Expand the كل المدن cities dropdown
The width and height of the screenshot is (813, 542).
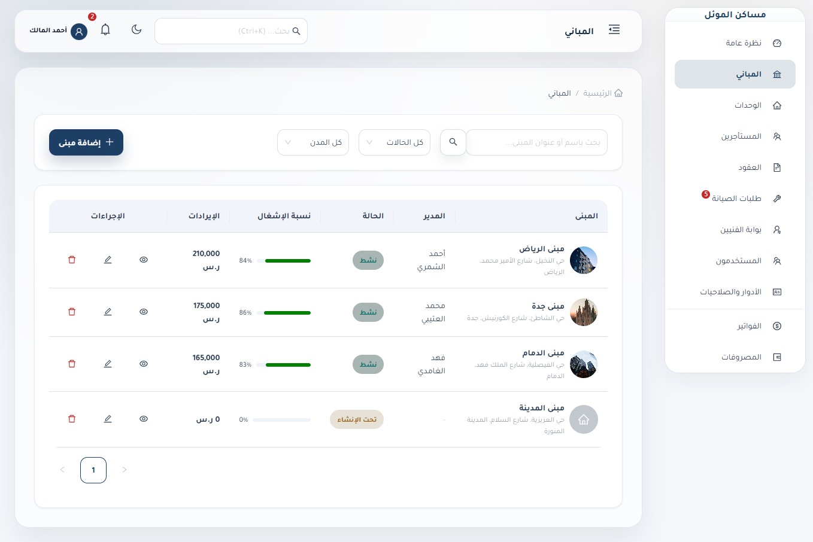[313, 142]
